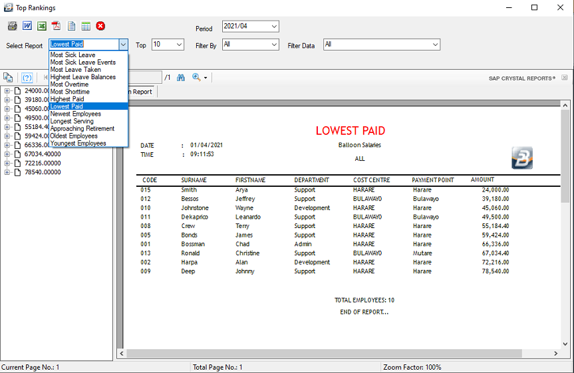The image size is (574, 373).
Task: Select the 78540.00000 tree item
Action: (43, 172)
